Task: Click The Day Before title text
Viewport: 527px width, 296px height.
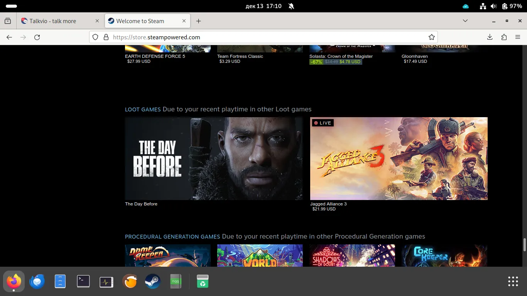Action: pyautogui.click(x=141, y=204)
